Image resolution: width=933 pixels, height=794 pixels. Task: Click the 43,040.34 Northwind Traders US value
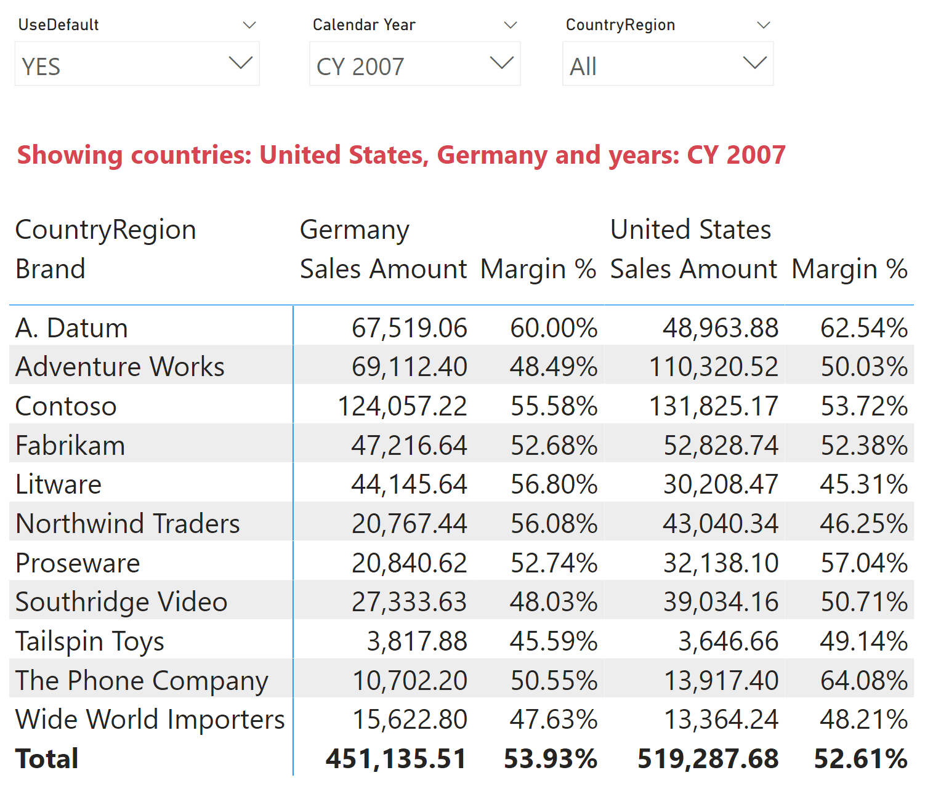point(721,524)
